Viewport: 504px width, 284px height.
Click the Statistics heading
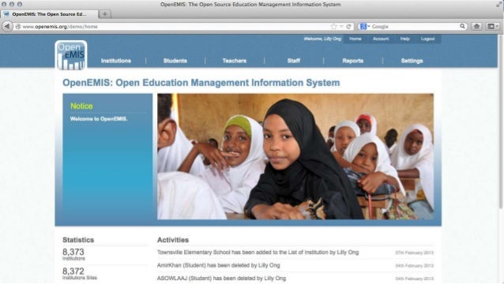tap(78, 240)
